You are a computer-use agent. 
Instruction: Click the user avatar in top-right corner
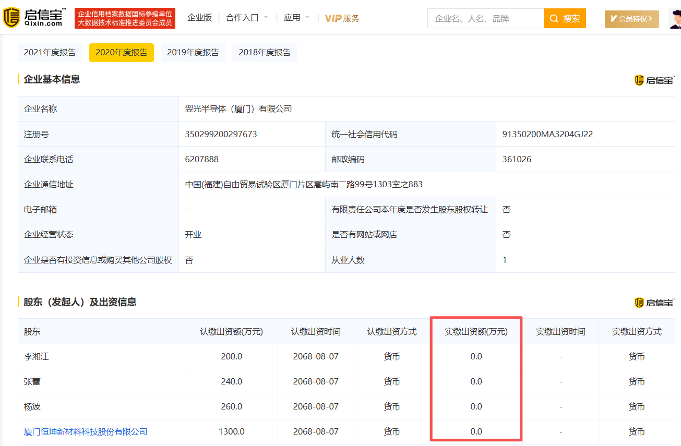tap(675, 18)
